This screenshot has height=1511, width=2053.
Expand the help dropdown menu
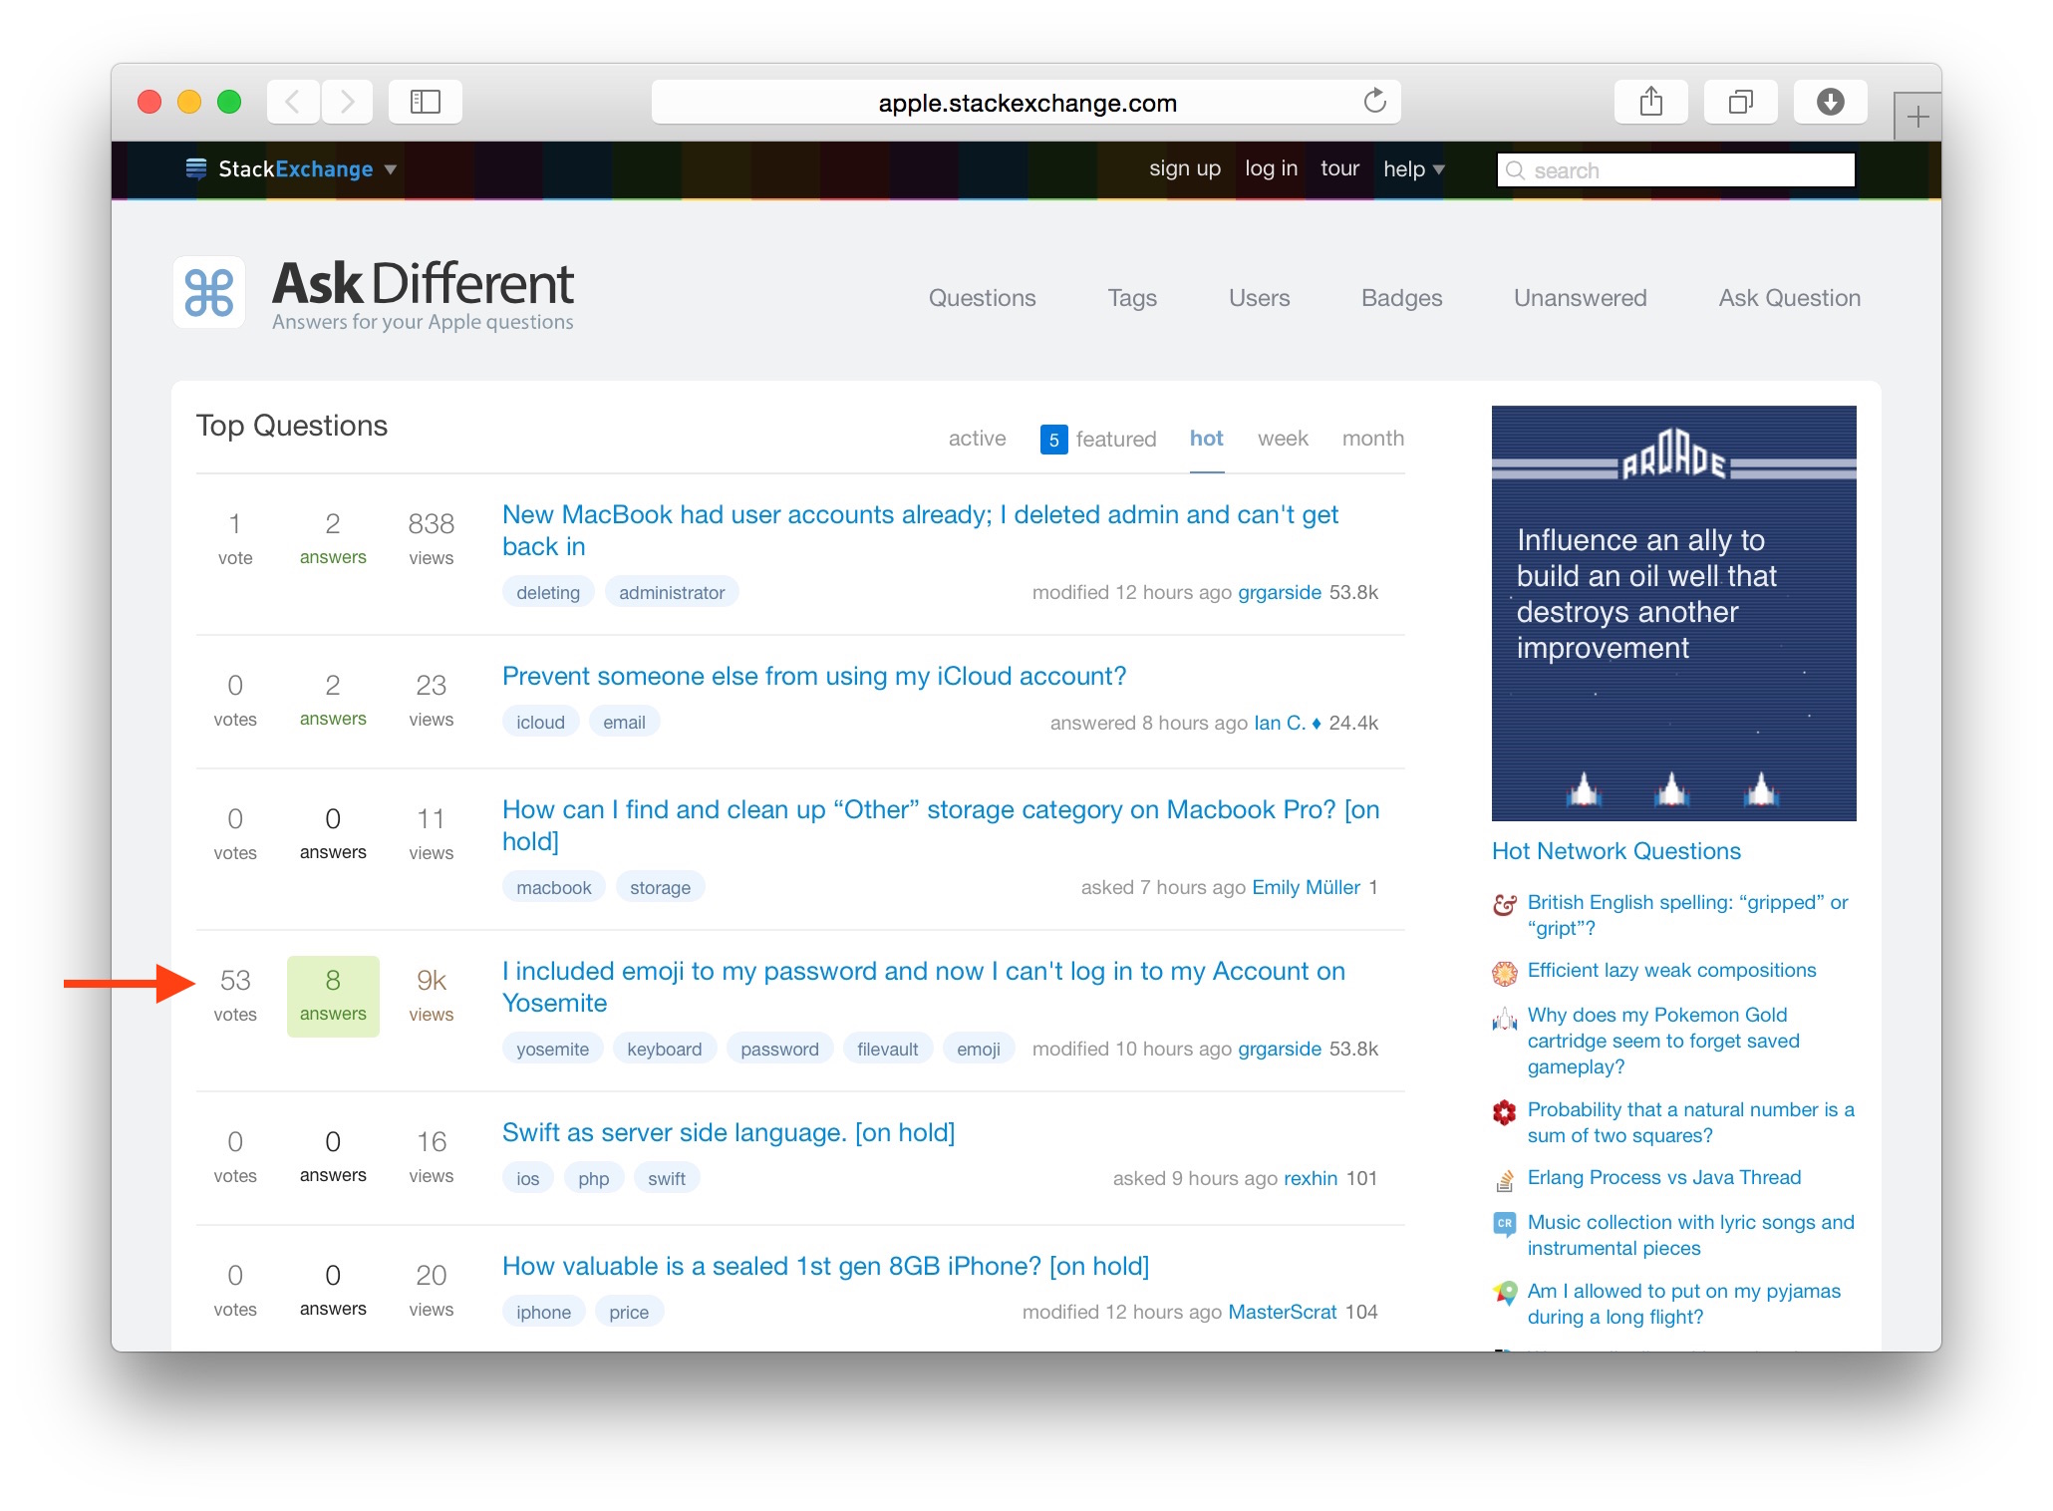click(x=1413, y=169)
